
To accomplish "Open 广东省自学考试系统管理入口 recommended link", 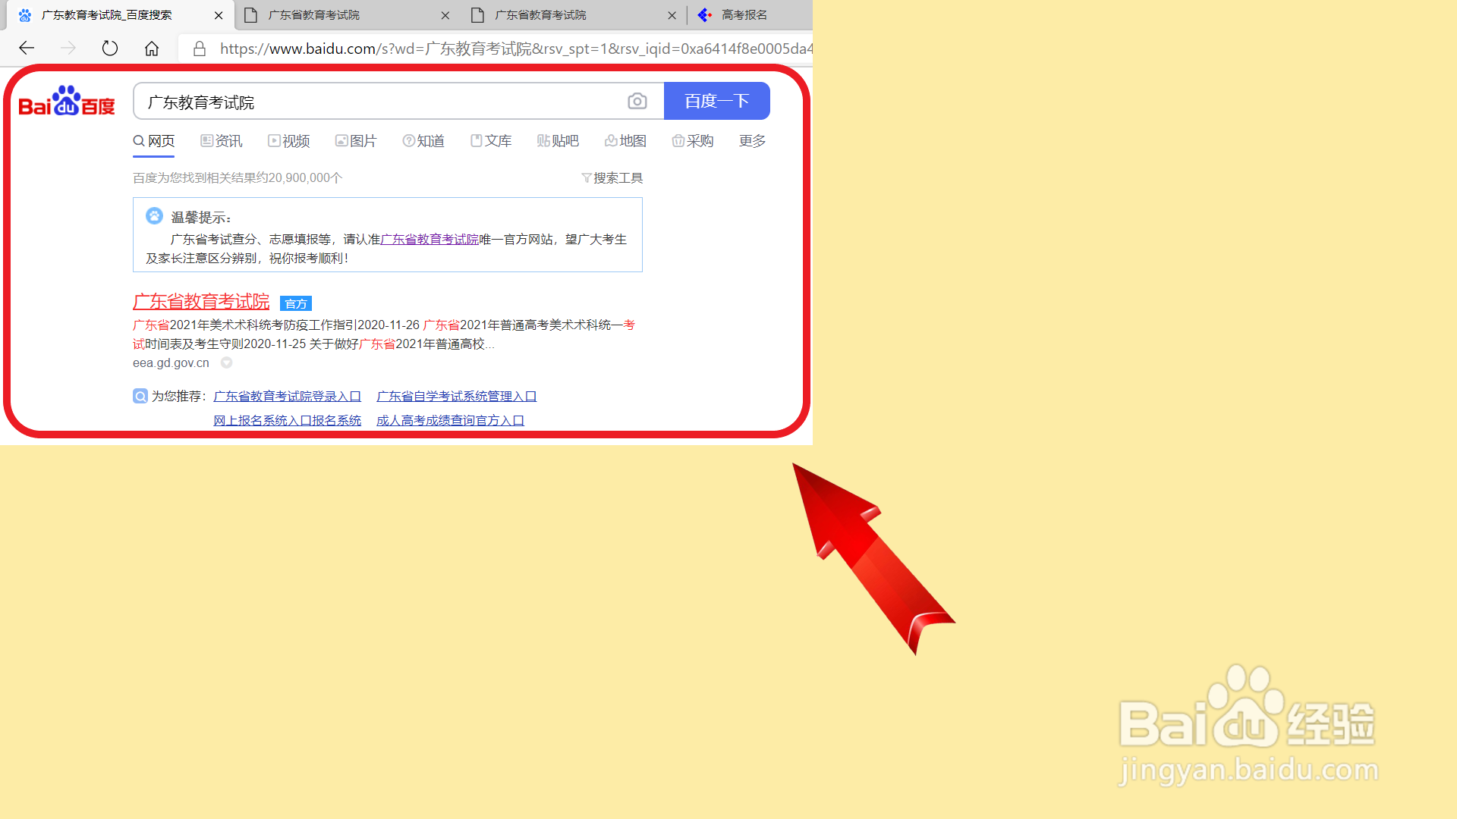I will [456, 396].
